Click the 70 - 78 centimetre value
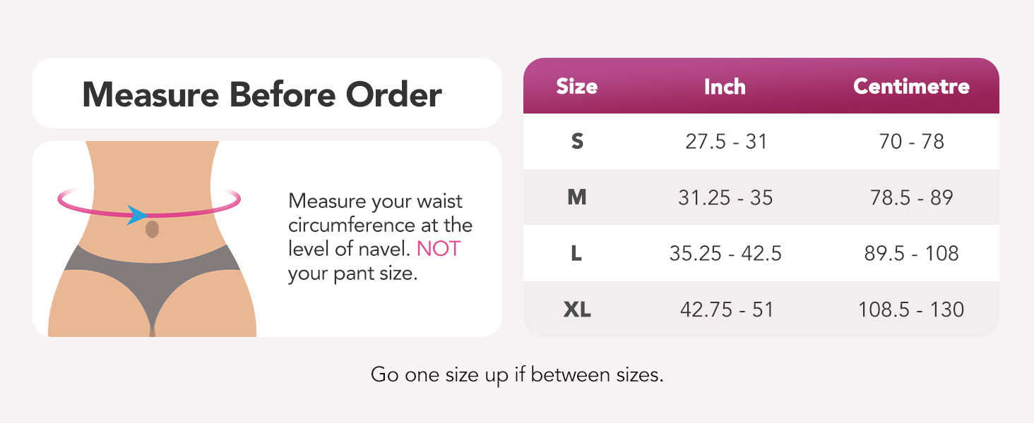 (x=911, y=142)
